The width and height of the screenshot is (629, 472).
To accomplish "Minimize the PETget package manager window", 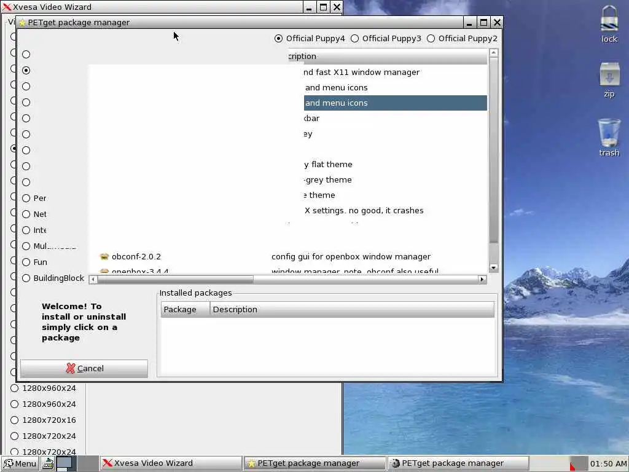I will [469, 23].
